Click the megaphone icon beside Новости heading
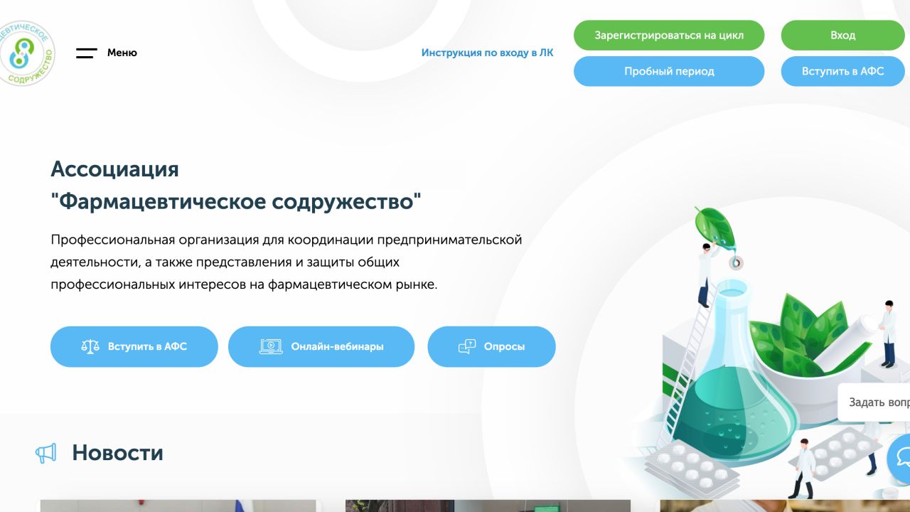The image size is (910, 512). (x=45, y=453)
